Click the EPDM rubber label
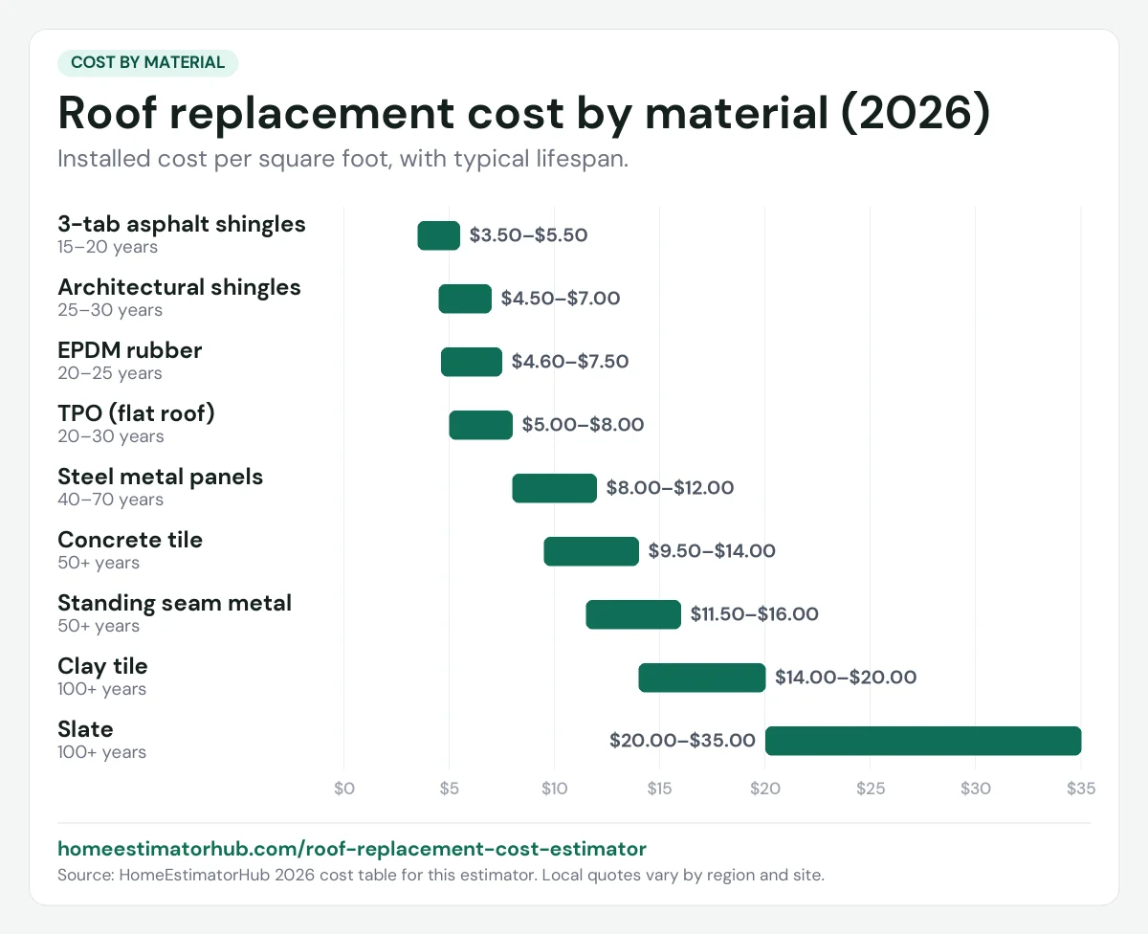 click(x=129, y=350)
